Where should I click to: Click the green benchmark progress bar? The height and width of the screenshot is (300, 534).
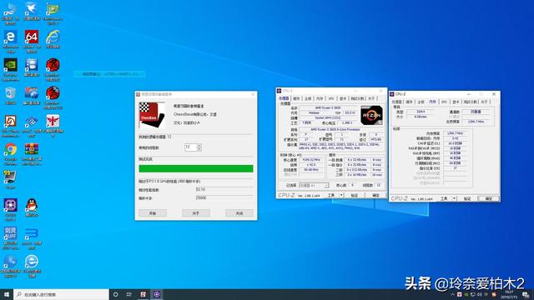point(196,168)
